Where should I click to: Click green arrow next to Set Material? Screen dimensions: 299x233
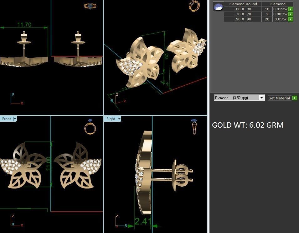click(x=295, y=98)
